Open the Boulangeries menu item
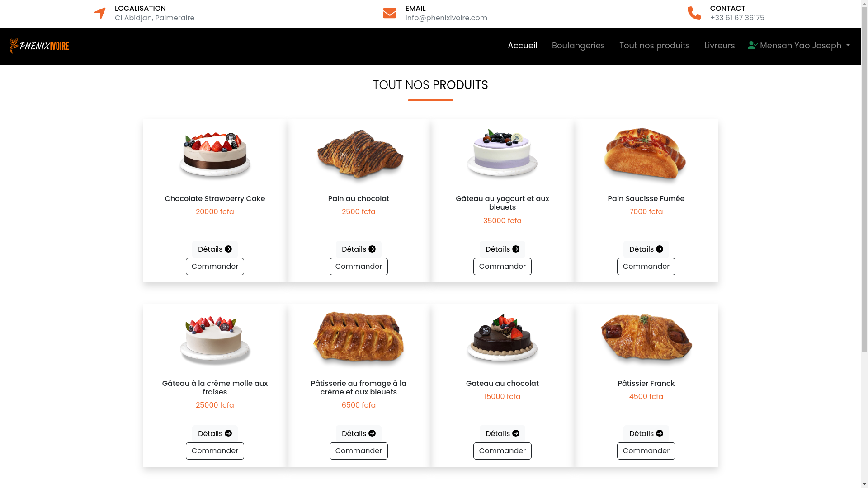The image size is (868, 488). click(x=578, y=46)
